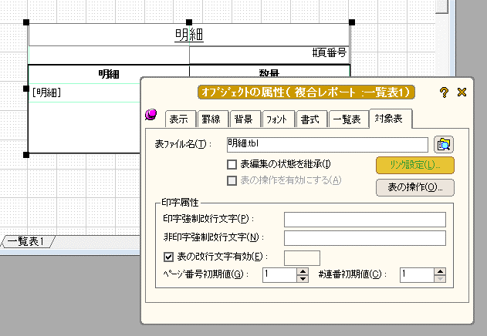Select the 一覧表1 sheet tab at bottom
The height and width of the screenshot is (336, 487).
25,242
